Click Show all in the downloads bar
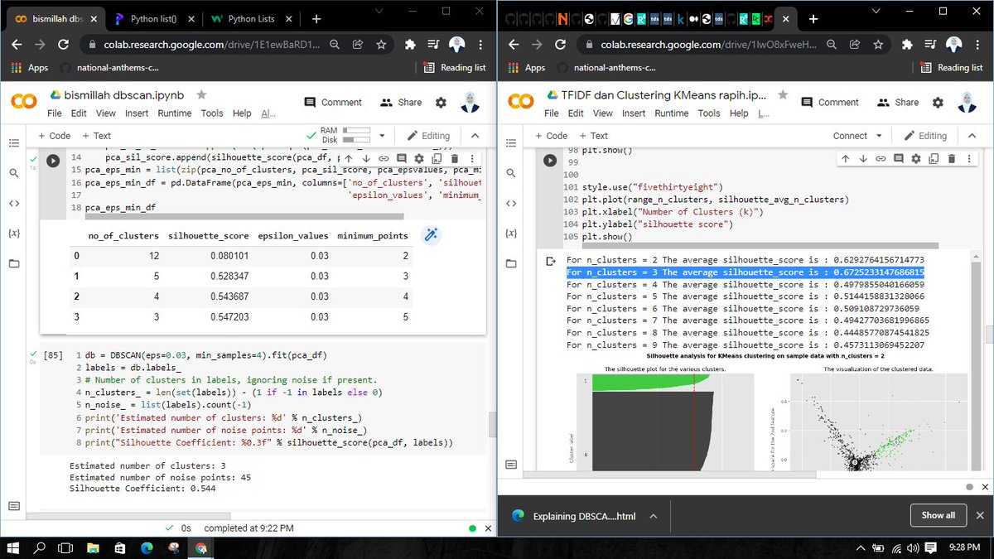 pos(938,515)
